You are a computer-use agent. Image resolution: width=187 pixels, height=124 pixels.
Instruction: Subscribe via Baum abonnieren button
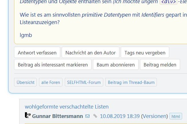click(116, 64)
